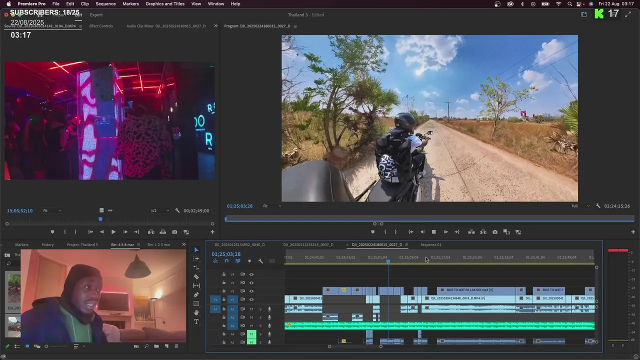Click Overwrite button in Source monitor
The height and width of the screenshot is (360, 640).
[162, 232]
